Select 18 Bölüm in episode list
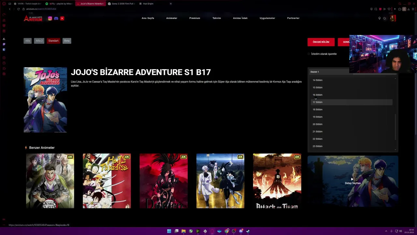417x235 pixels. (352, 110)
